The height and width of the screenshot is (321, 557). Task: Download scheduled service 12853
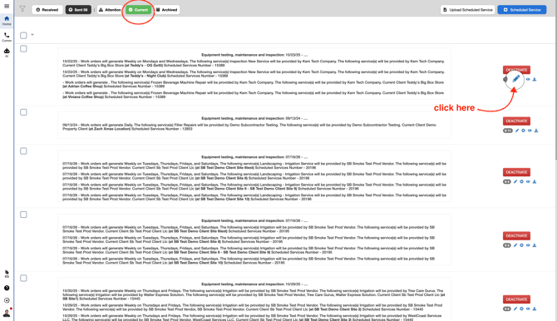(536, 131)
